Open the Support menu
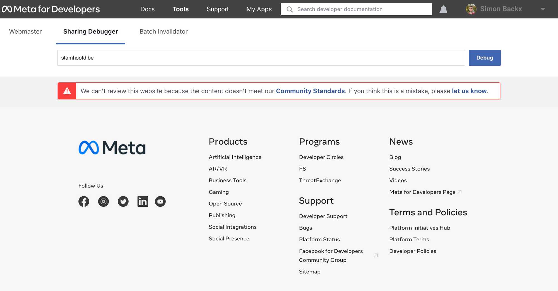This screenshot has height=291, width=558. tap(218, 9)
